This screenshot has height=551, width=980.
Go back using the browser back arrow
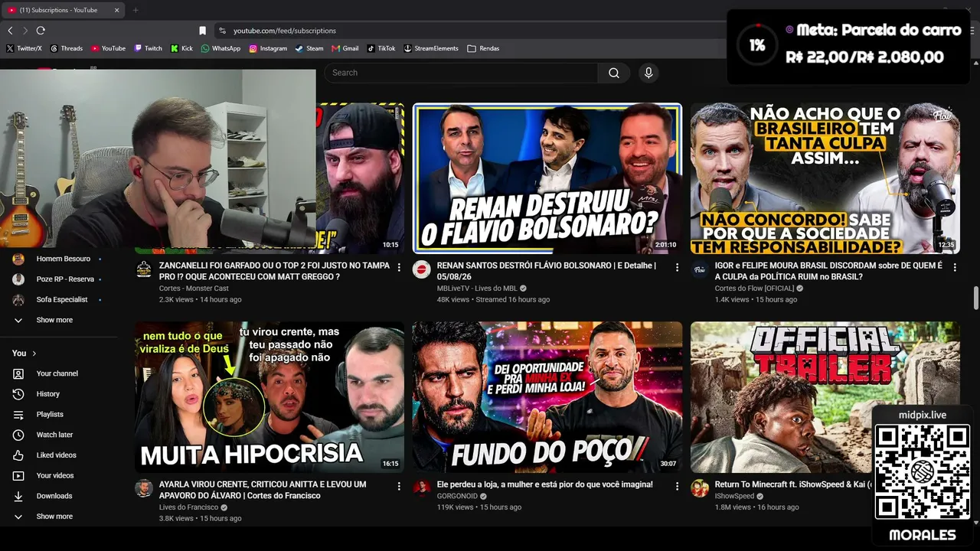tap(10, 31)
